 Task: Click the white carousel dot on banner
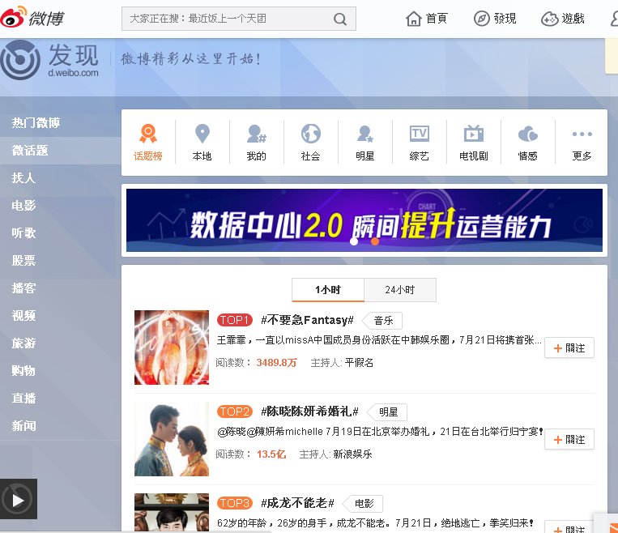(354, 241)
